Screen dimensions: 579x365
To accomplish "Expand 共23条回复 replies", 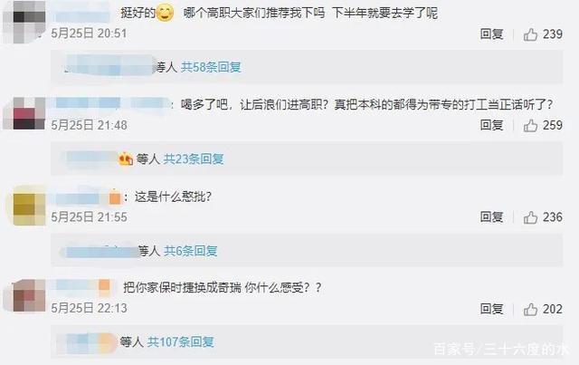I will (194, 159).
